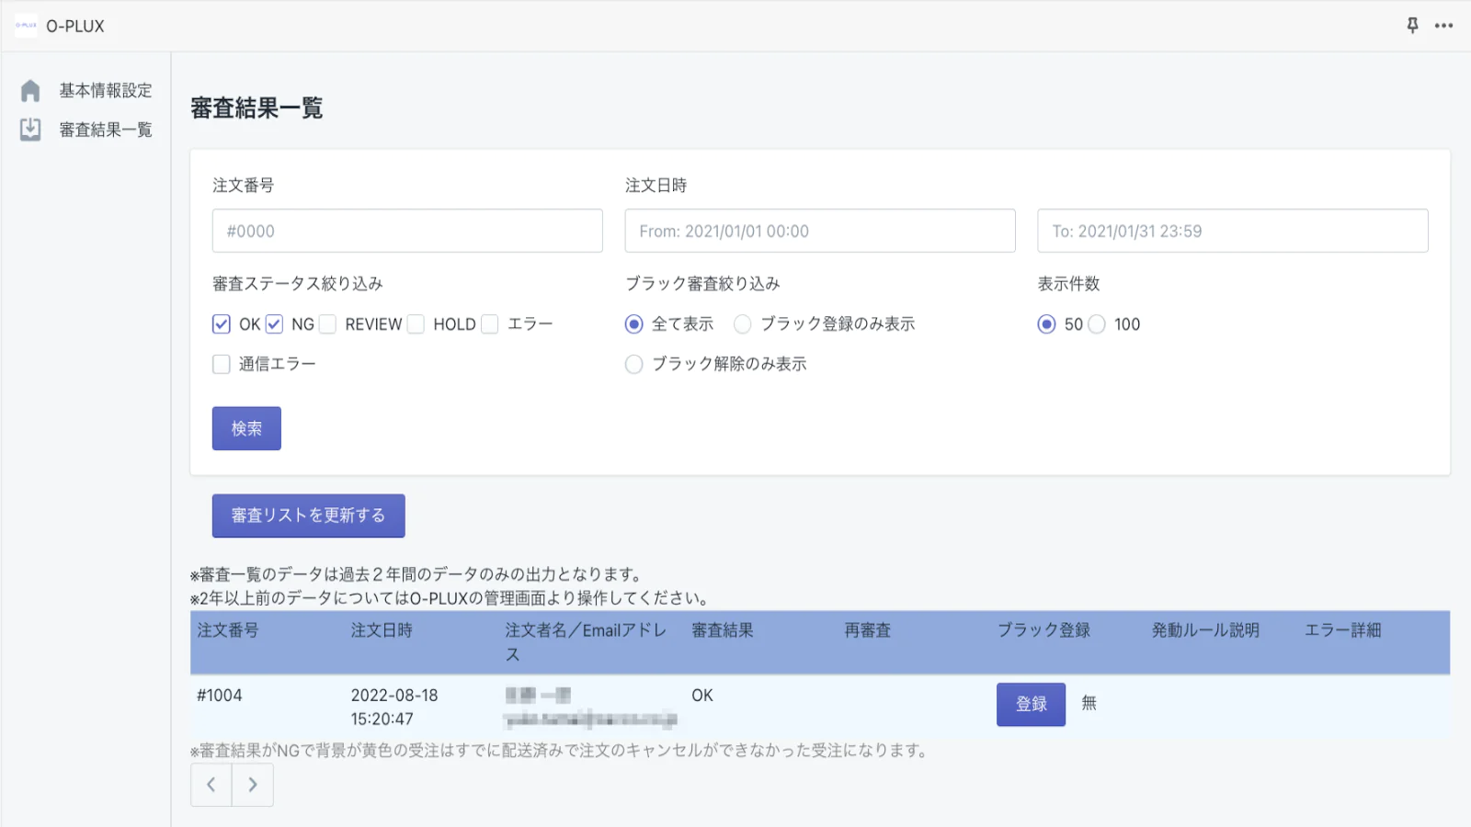Click the home icon for 基本情報設定
1471x827 pixels.
[30, 90]
